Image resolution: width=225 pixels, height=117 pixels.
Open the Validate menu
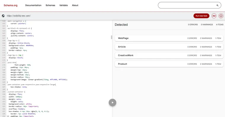[x=64, y=5]
